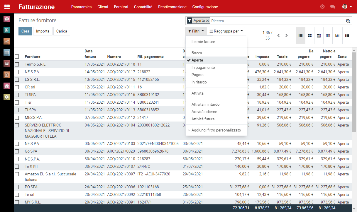The image size is (357, 212).
Task: Filter invoices by Pagata
Action: pos(216,75)
